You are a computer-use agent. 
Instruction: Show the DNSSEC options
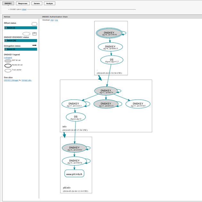point(24,10)
